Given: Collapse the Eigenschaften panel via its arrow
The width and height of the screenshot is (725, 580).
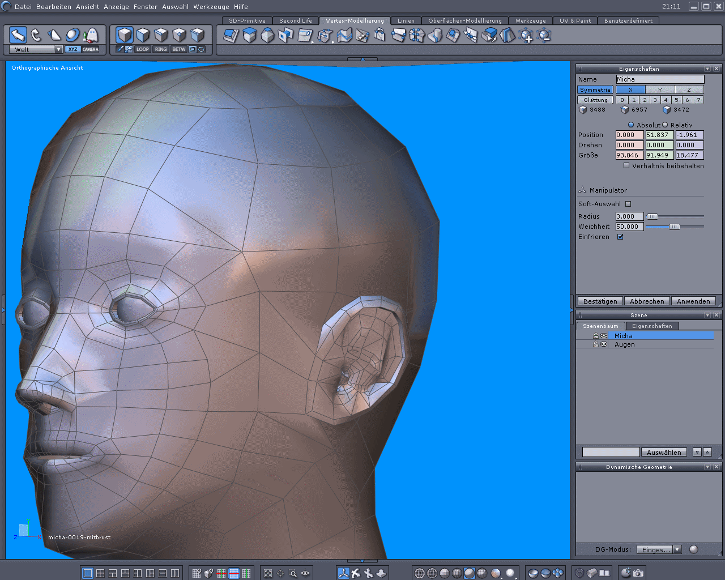Looking at the screenshot, I should 707,69.
